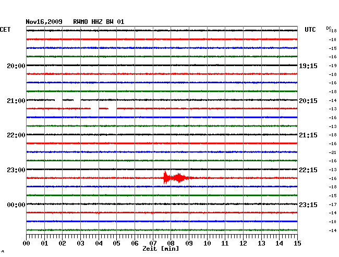339x257 pixels.
Task: Click the DC column header
Action: (x=329, y=28)
